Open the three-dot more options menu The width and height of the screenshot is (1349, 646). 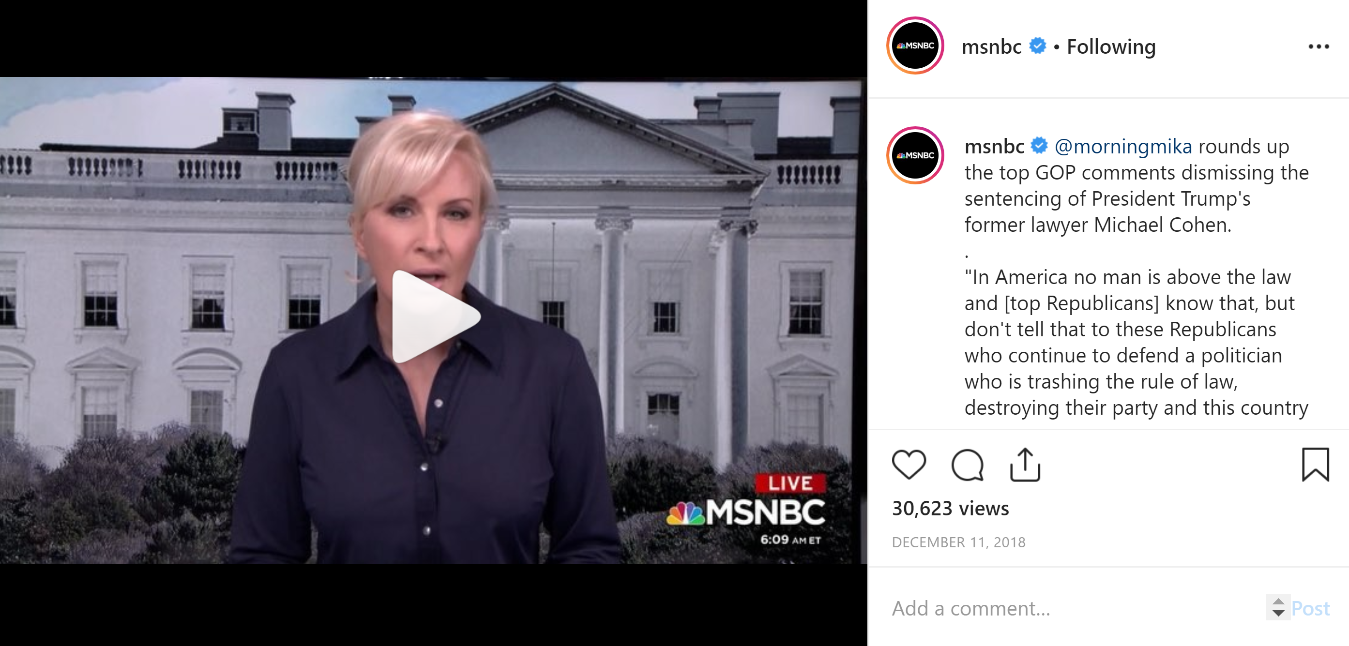pyautogui.click(x=1319, y=46)
